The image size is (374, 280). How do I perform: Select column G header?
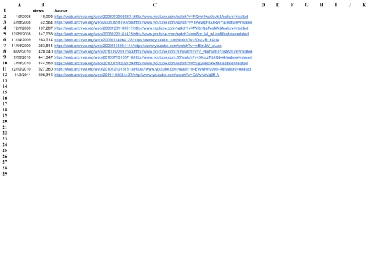(x=307, y=5)
